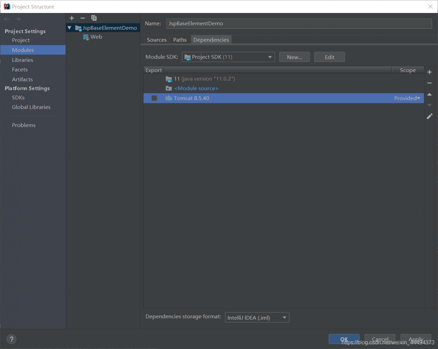Click the module Name input field
The height and width of the screenshot is (349, 438).
pos(299,23)
